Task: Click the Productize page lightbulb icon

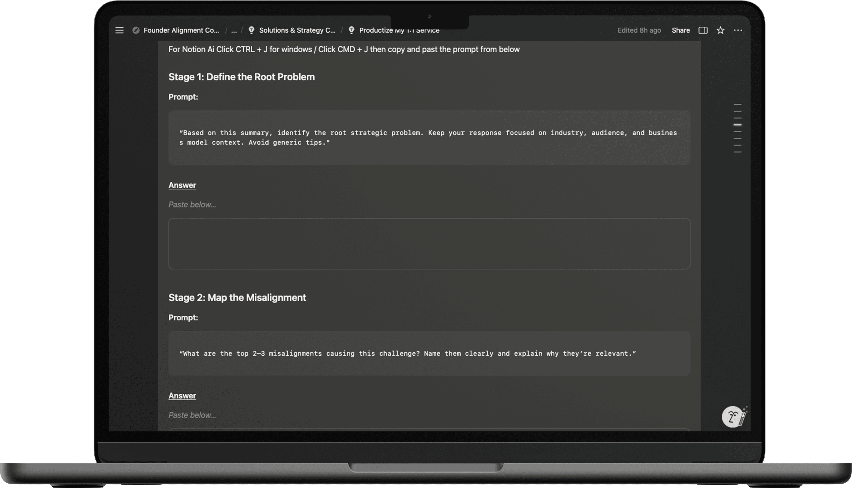Action: point(351,30)
